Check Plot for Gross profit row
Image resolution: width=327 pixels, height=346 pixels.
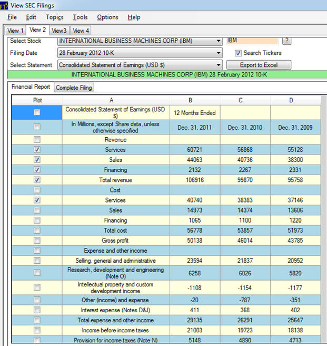click(37, 241)
